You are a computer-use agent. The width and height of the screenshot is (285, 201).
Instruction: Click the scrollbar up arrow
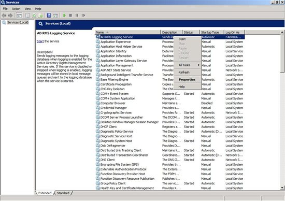pyautogui.click(x=282, y=32)
